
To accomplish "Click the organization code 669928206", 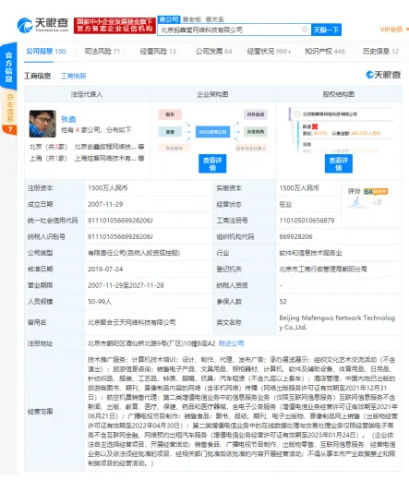I will [295, 236].
